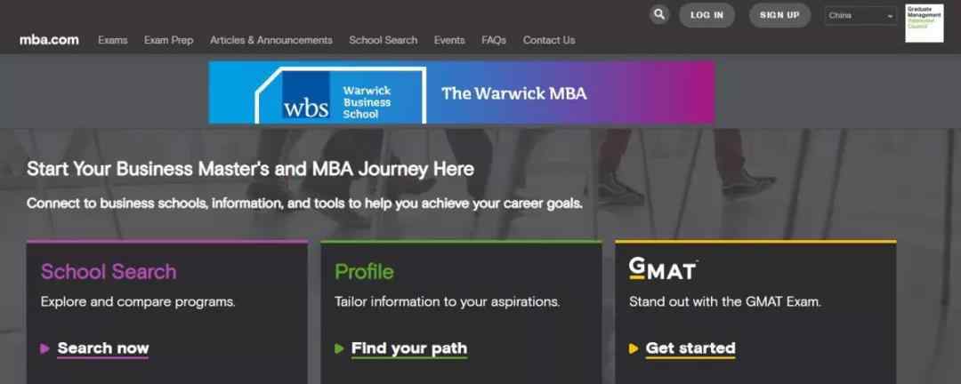Open the Events navigation link
Viewport: 961px width, 384px height.
click(x=449, y=40)
